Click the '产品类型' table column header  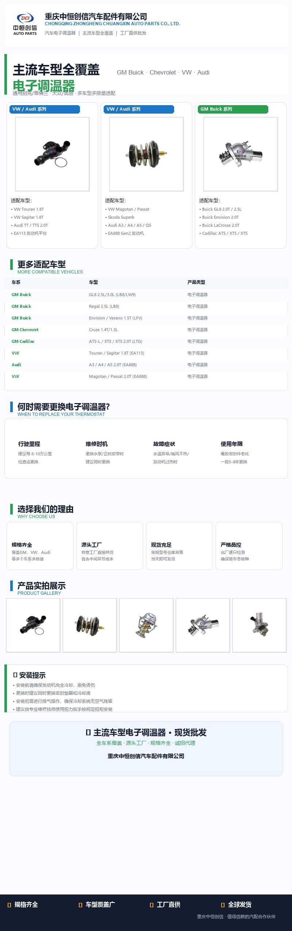tap(196, 282)
